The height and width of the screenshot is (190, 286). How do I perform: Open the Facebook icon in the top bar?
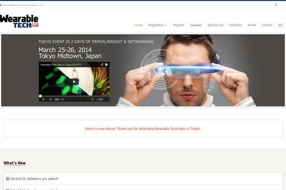(276, 5)
